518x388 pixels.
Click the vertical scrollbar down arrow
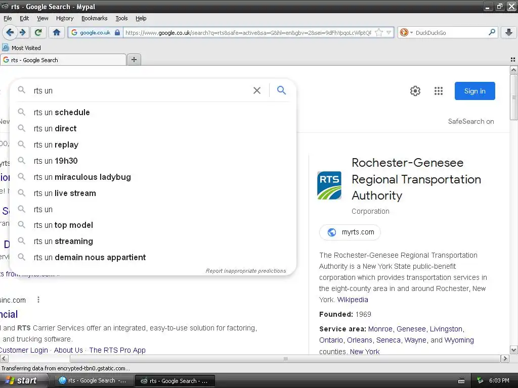click(513, 350)
